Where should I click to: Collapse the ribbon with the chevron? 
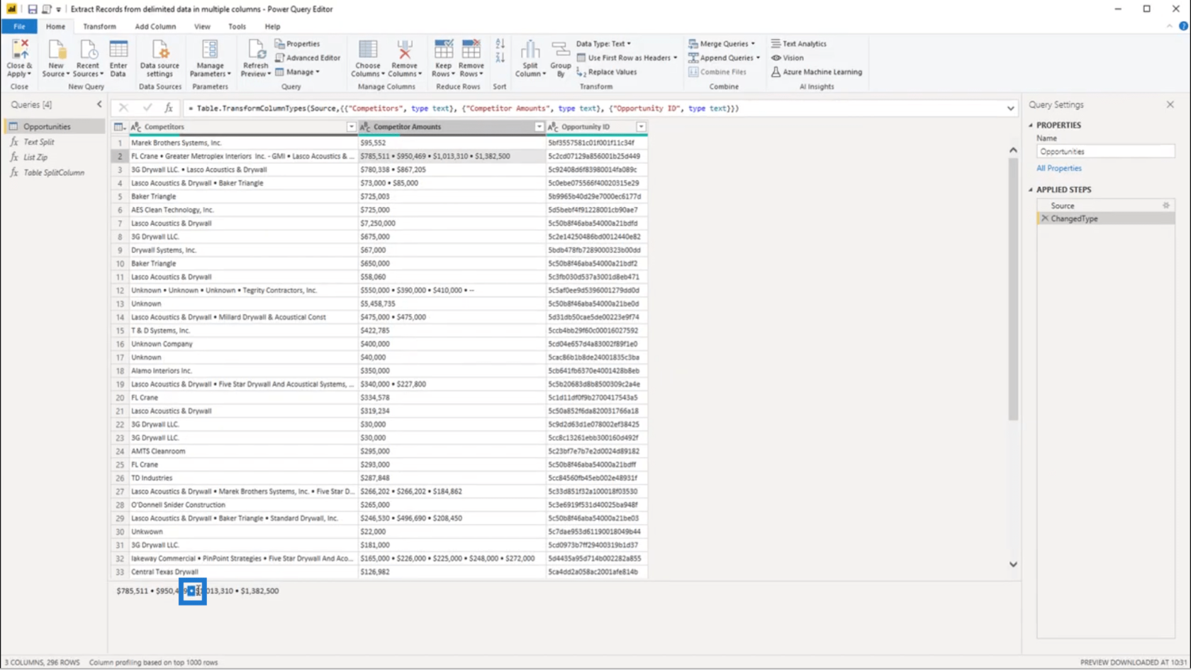tap(1169, 26)
